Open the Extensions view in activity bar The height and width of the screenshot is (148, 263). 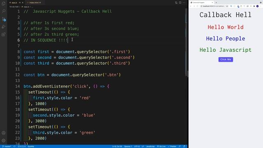click(3, 35)
